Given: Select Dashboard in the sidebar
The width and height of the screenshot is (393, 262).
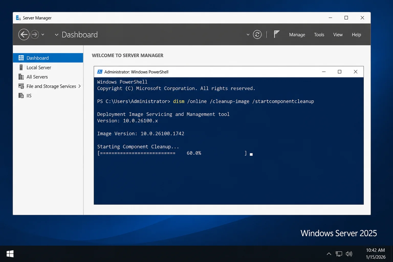Looking at the screenshot, I should coord(48,58).
